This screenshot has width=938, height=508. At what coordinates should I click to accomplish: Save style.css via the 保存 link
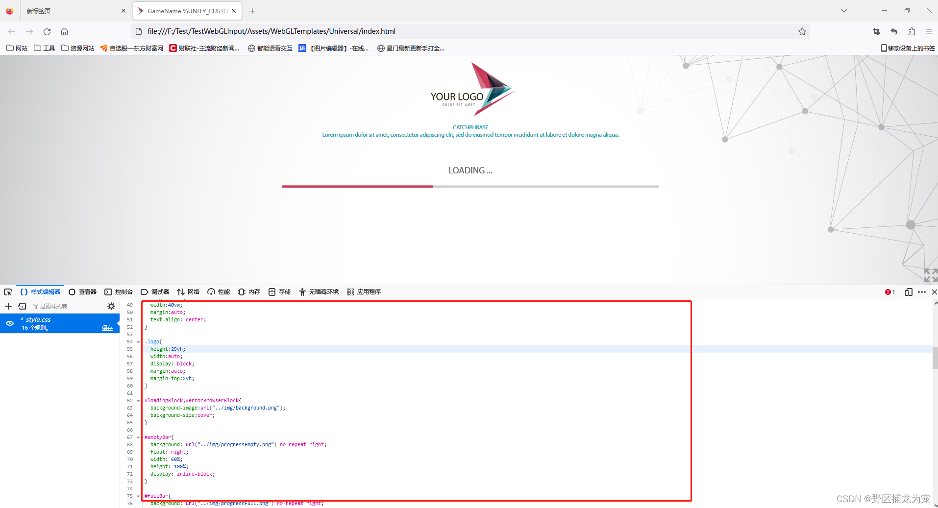pos(107,328)
